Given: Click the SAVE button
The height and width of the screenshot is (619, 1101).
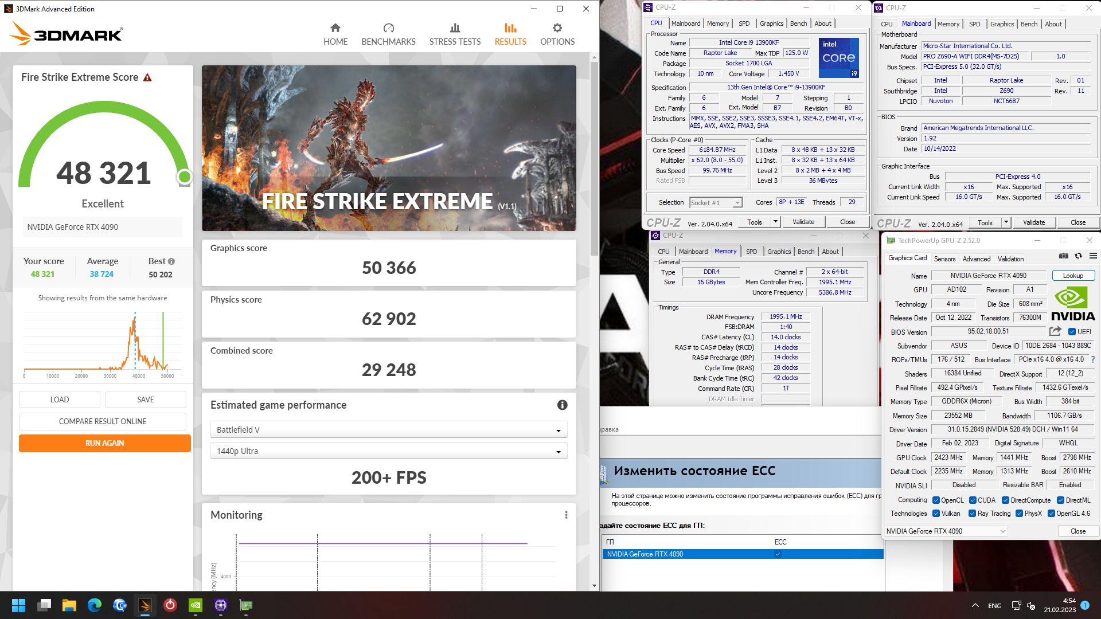Looking at the screenshot, I should pyautogui.click(x=146, y=399).
